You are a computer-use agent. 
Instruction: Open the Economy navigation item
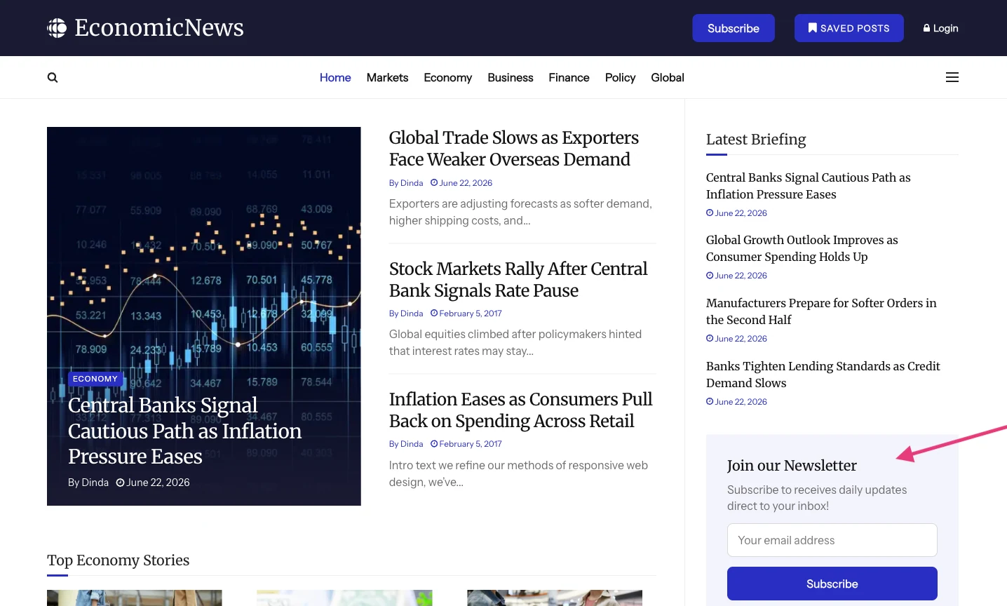pos(447,78)
